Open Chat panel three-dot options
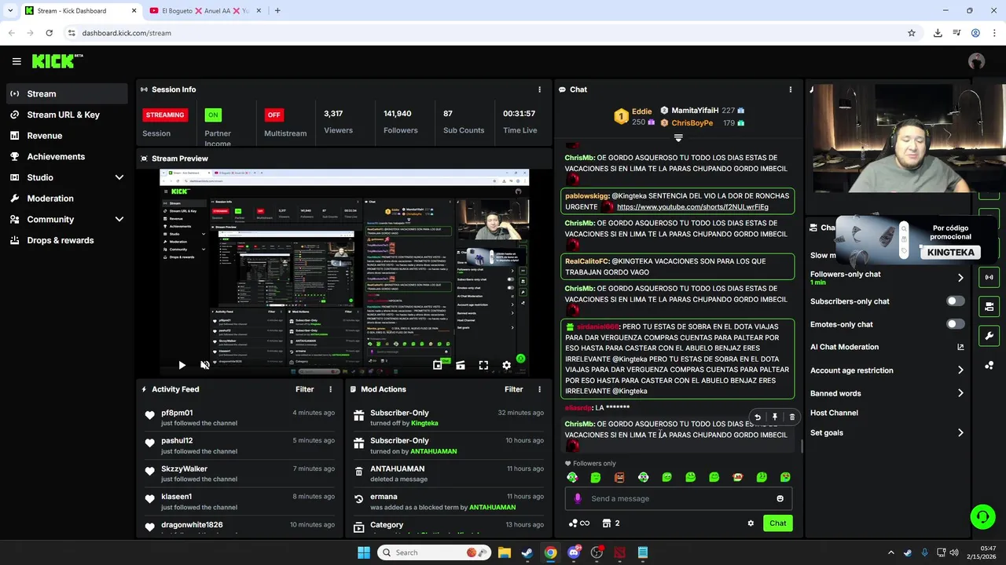This screenshot has height=565, width=1006. 790,89
